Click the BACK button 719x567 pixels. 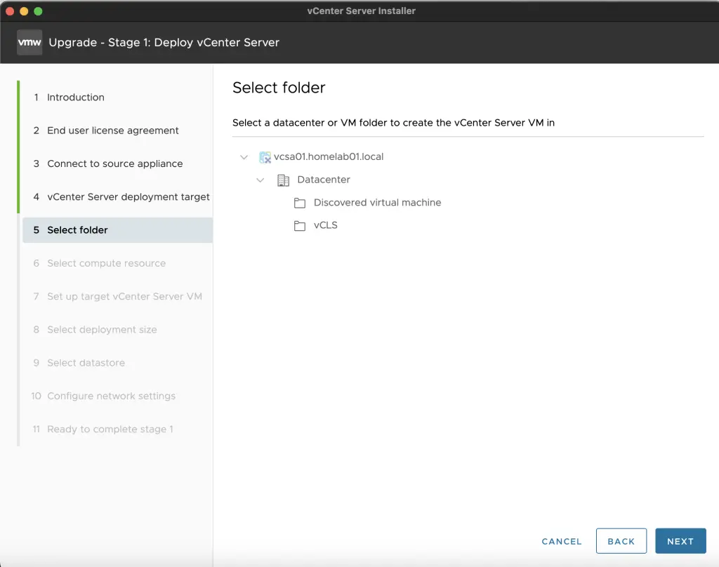[x=621, y=541]
